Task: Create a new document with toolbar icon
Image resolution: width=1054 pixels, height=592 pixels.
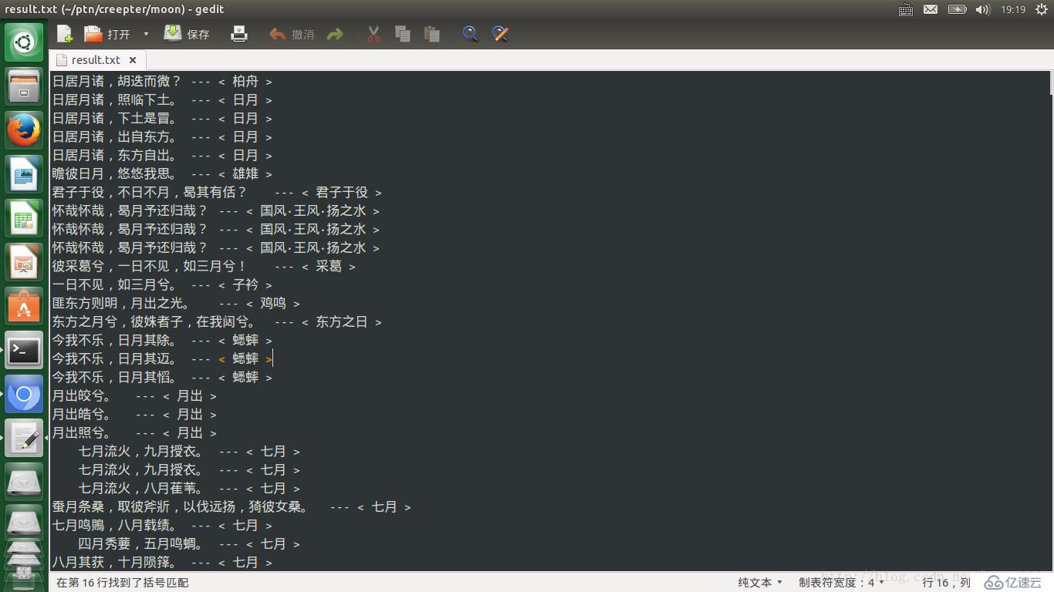Action: (x=65, y=34)
